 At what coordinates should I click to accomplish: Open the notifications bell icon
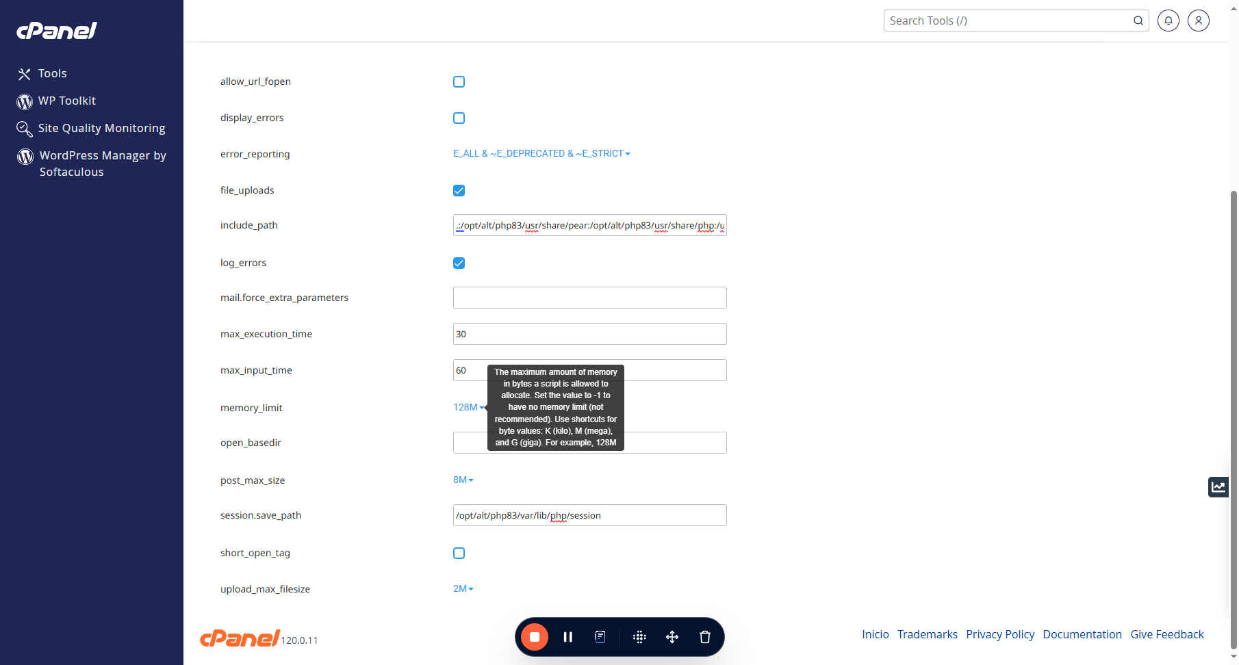pyautogui.click(x=1168, y=21)
